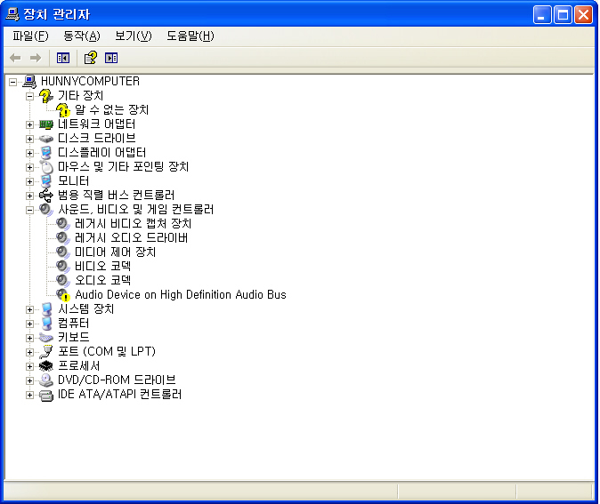Viewport: 600px width, 504px height.
Task: Click speaker icon of 비디오 코덱
Action: [63, 267]
